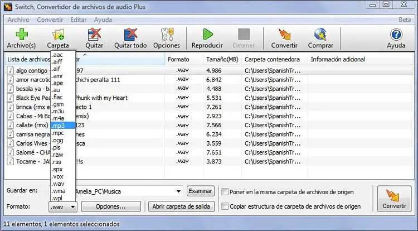The height and width of the screenshot is (231, 418).
Task: Click the large Convertir button at bottom right
Action: tap(394, 199)
